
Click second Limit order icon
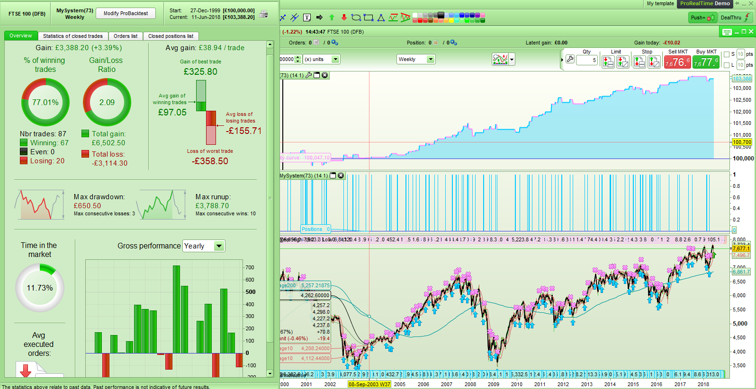tap(623, 62)
